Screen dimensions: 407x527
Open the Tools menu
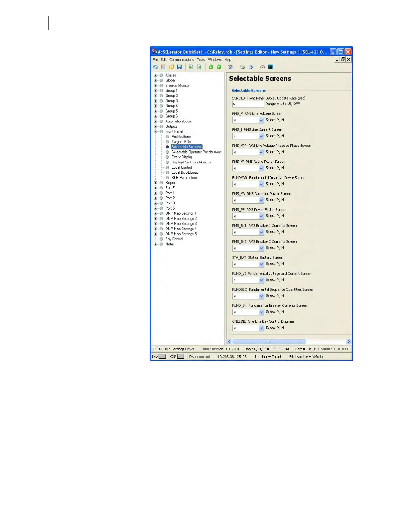[x=201, y=60]
